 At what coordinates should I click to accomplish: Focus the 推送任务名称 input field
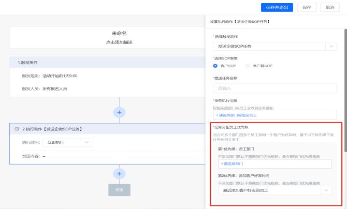pyautogui.click(x=274, y=88)
